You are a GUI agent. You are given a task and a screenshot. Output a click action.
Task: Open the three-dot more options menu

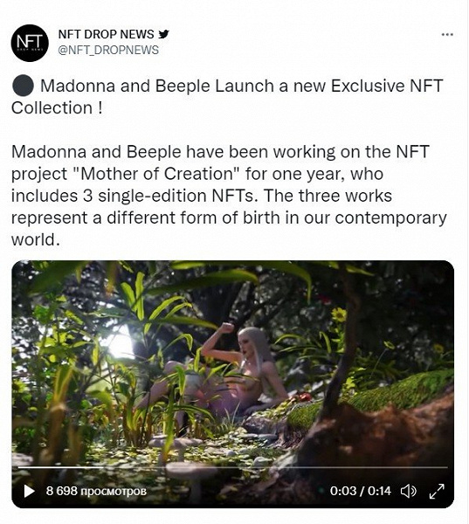pos(447,34)
